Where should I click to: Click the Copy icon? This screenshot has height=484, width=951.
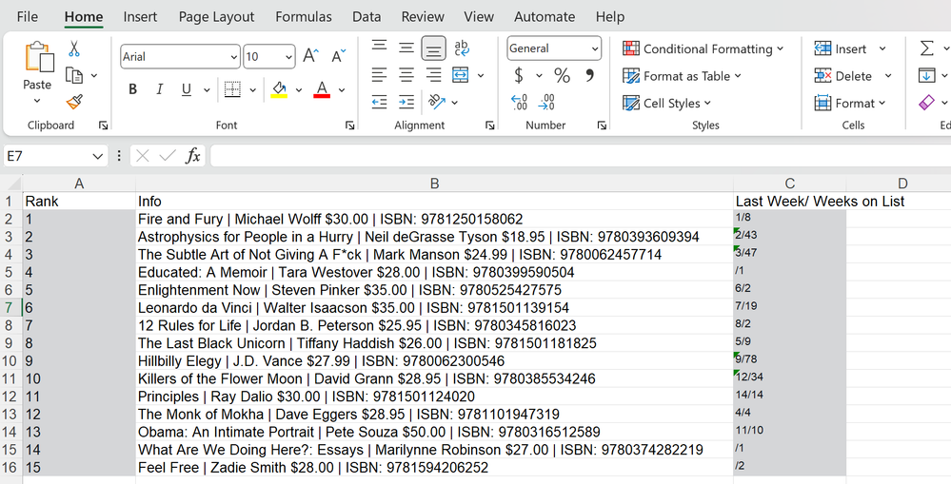point(74,76)
